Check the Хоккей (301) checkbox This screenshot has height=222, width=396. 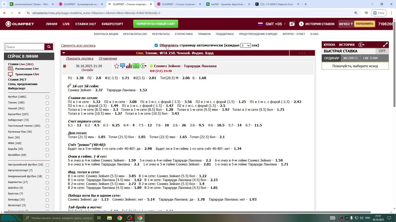pos(47,109)
